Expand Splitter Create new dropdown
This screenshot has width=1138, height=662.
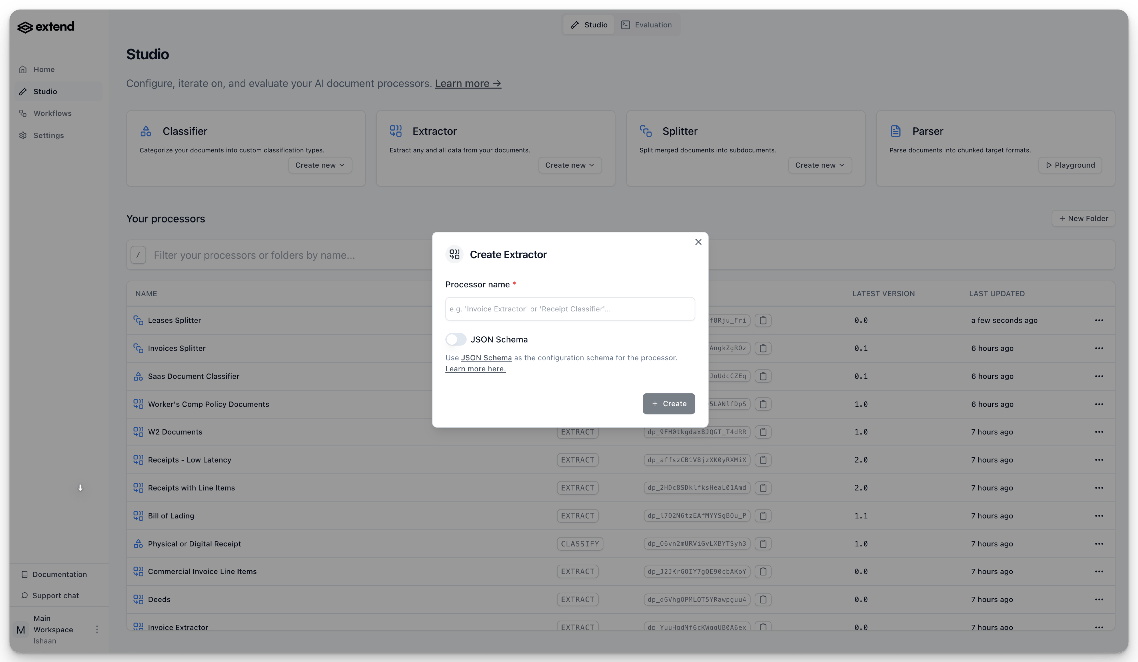pyautogui.click(x=820, y=165)
